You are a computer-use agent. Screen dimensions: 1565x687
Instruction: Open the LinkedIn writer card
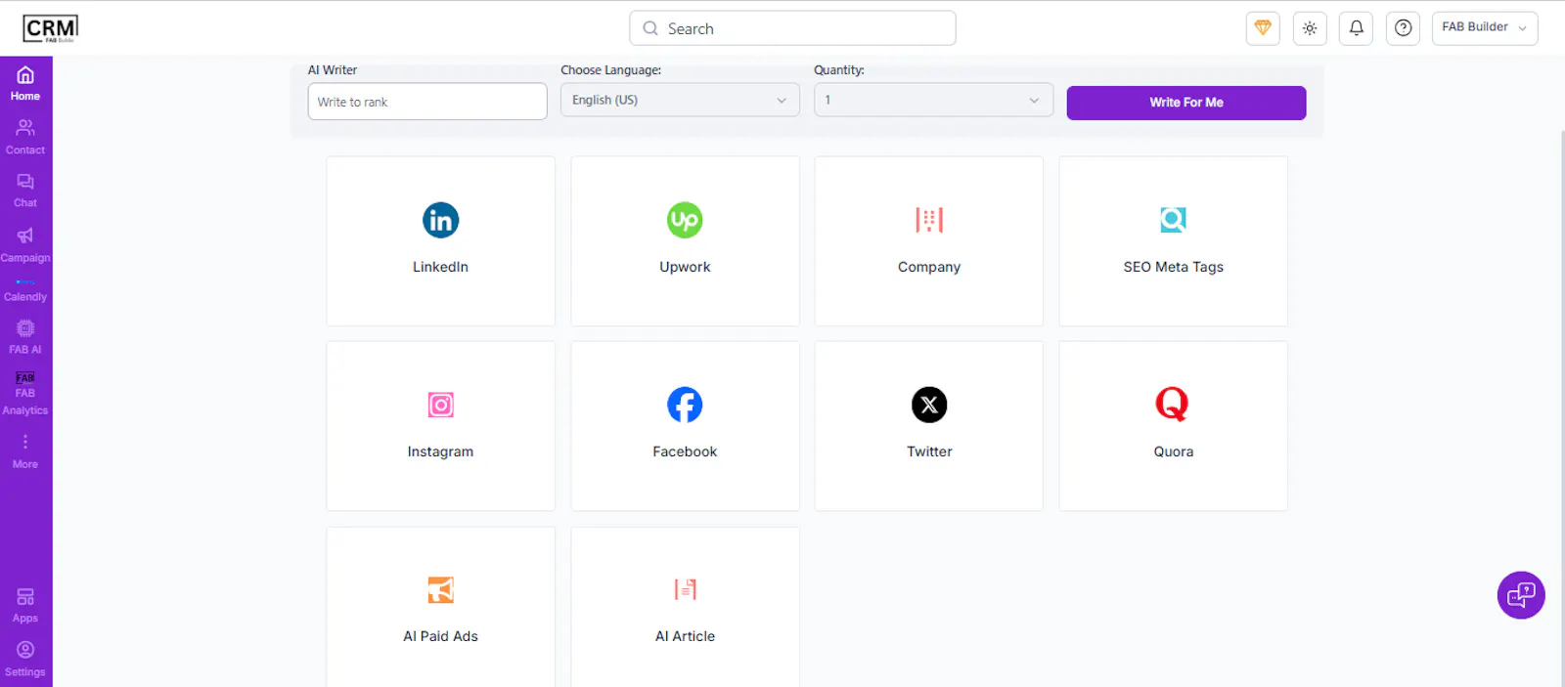click(440, 241)
